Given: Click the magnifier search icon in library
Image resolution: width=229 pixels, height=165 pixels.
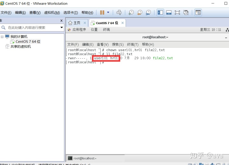Looking at the screenshot, I should (3, 27).
